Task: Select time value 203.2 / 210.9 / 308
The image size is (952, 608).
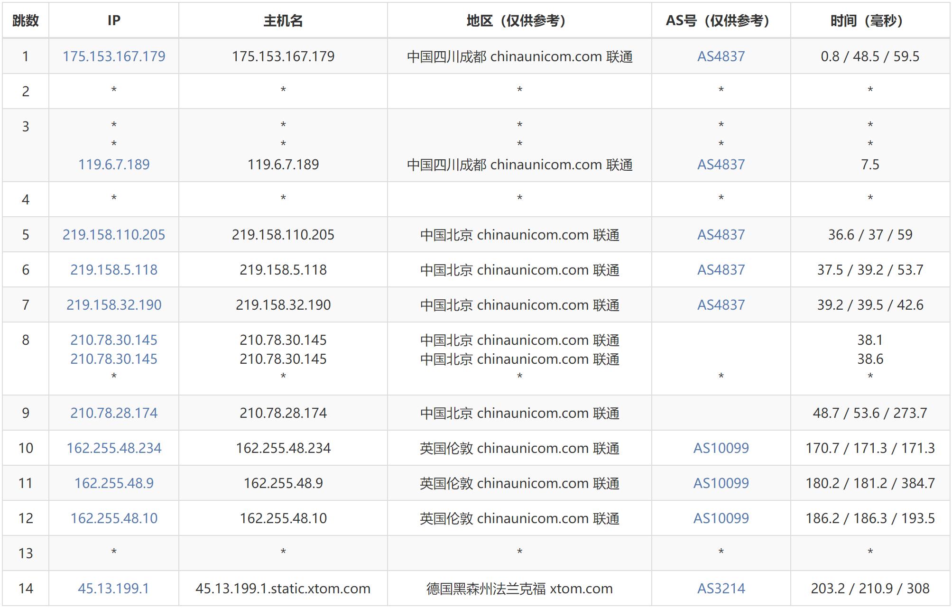Action: click(870, 589)
